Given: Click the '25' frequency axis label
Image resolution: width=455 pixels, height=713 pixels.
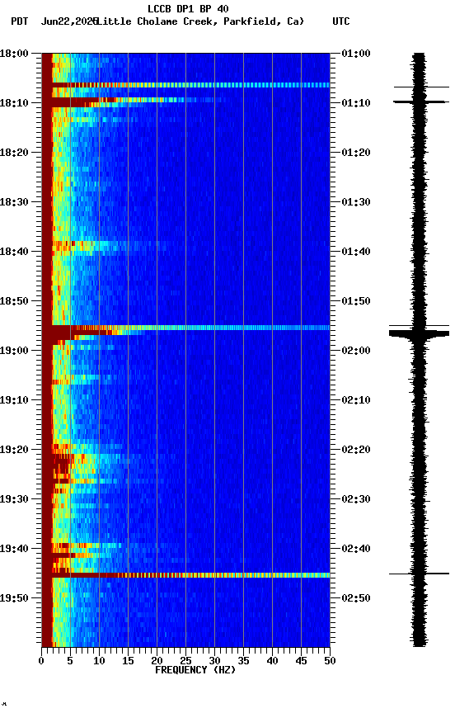Looking at the screenshot, I should pos(185,661).
